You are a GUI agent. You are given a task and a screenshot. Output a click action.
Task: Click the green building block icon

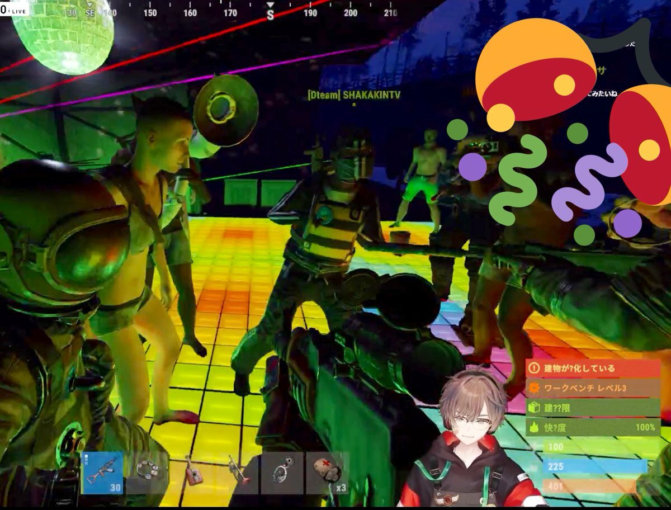pyautogui.click(x=534, y=408)
